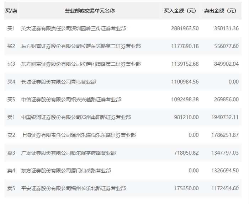Viewport: 249px width, 204px height.
Task: Select the 买3 row label
Action: click(x=11, y=64)
